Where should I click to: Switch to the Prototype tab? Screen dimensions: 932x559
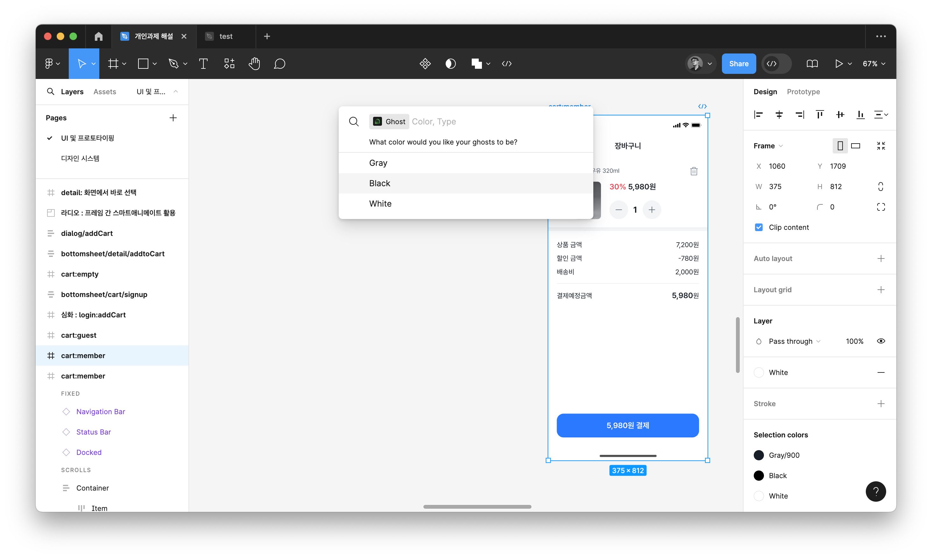803,92
